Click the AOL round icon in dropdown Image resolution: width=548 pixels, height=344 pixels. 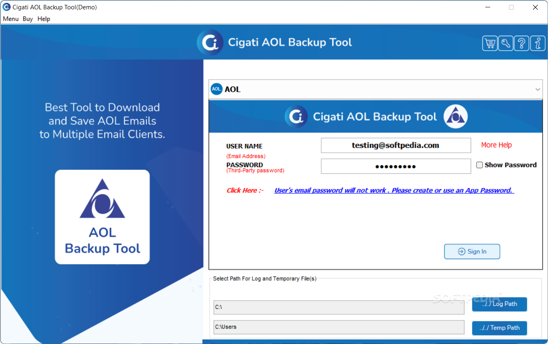click(x=217, y=89)
